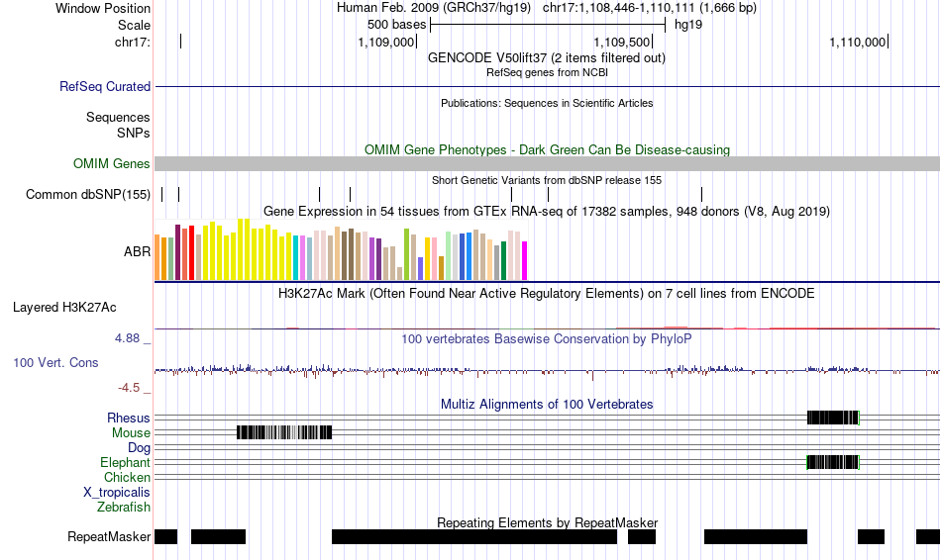This screenshot has height=560, width=941.
Task: Open the OMIM Genes track label
Action: click(112, 163)
